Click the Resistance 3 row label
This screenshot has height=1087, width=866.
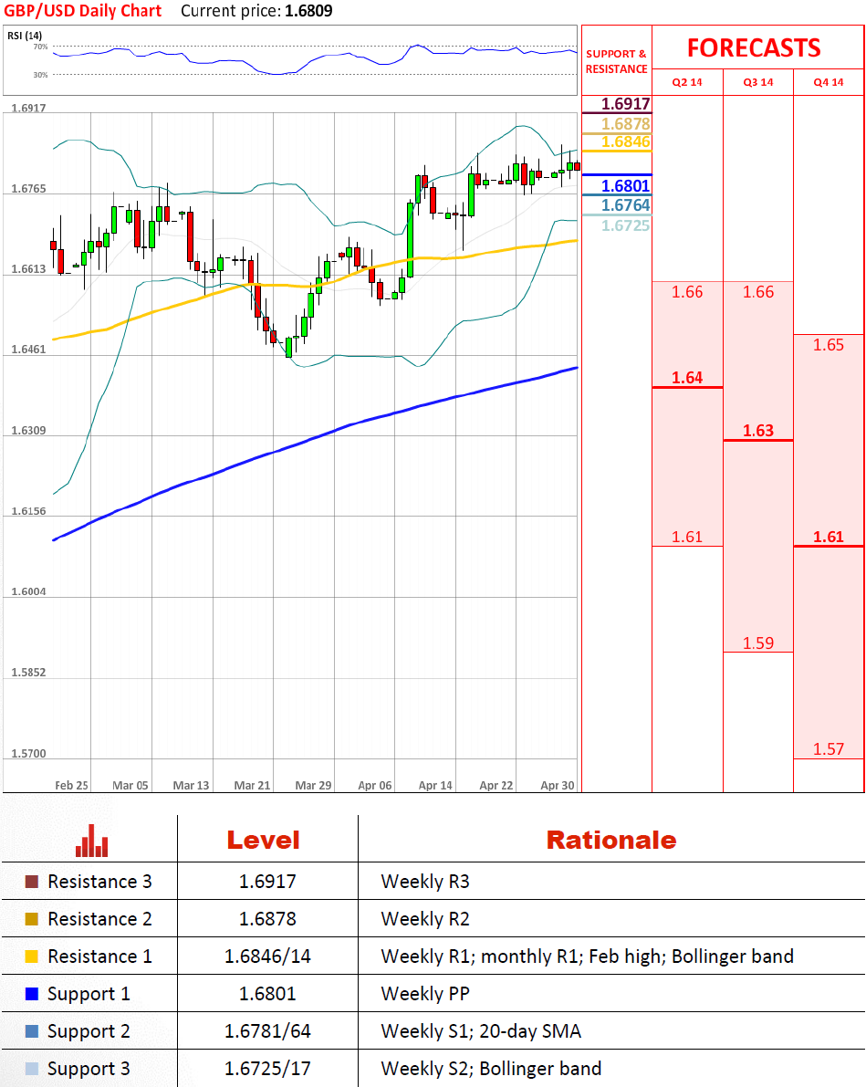point(99,882)
